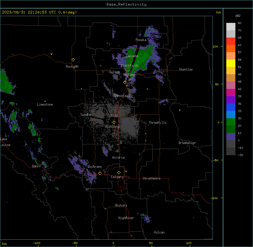Screen dimensions: 253x247
Task: Click the Lacombe city label
Action: pos(132,56)
